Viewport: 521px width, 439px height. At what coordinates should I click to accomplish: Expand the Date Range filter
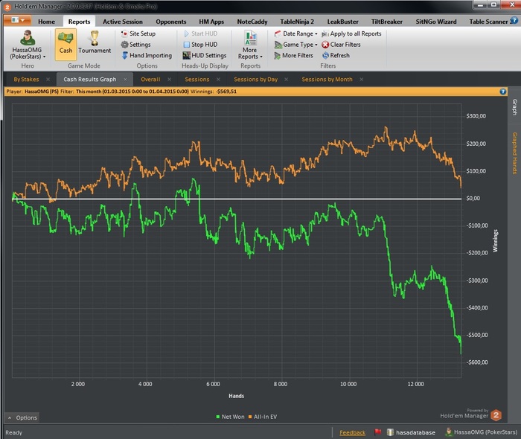pyautogui.click(x=295, y=33)
